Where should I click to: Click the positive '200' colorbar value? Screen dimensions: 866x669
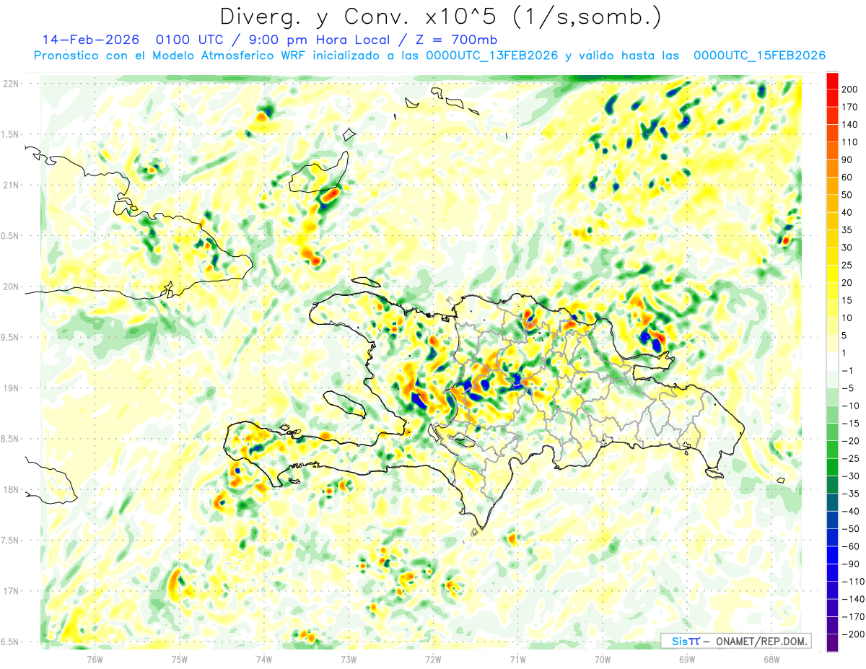(x=851, y=89)
